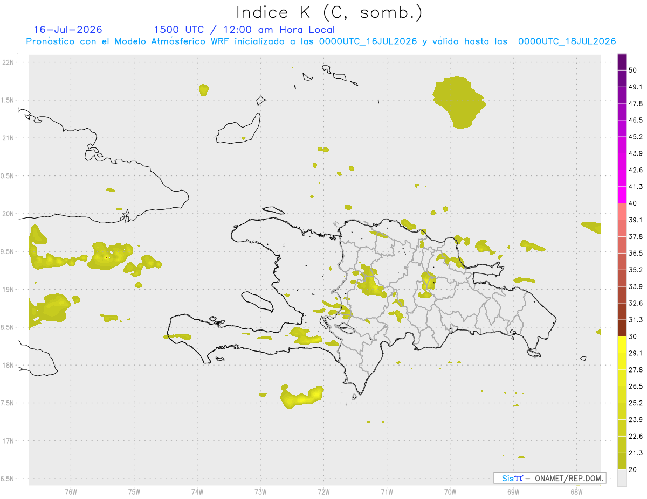Click the "72W" longitude label
Screen dimensions: 647x499
(x=323, y=491)
